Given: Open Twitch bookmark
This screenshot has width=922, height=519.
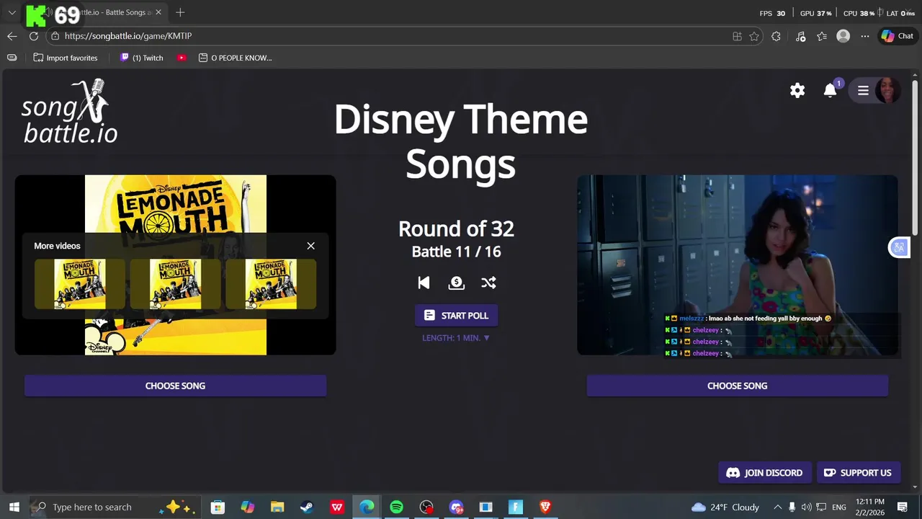Looking at the screenshot, I should (x=142, y=58).
